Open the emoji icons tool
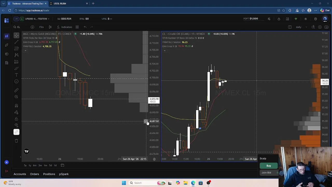 [x=16, y=82]
